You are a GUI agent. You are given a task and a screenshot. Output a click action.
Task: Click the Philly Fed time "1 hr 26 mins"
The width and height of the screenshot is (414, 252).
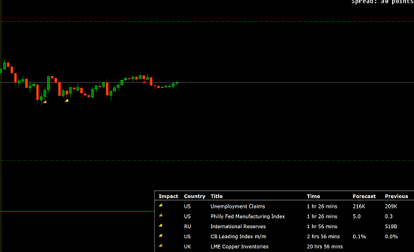pos(322,216)
